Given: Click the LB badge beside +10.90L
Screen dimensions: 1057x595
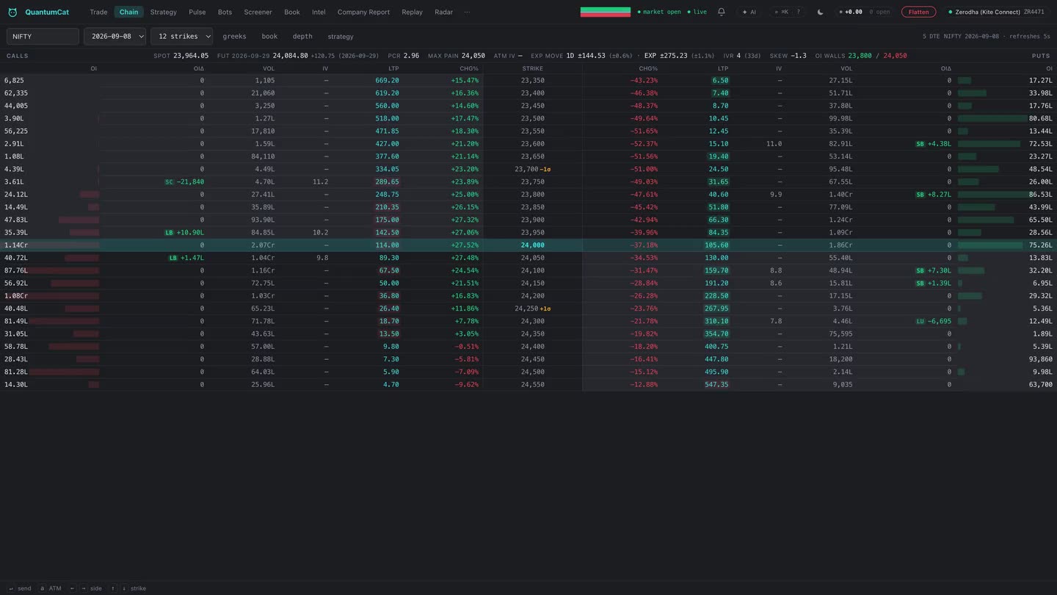Looking at the screenshot, I should coord(169,233).
